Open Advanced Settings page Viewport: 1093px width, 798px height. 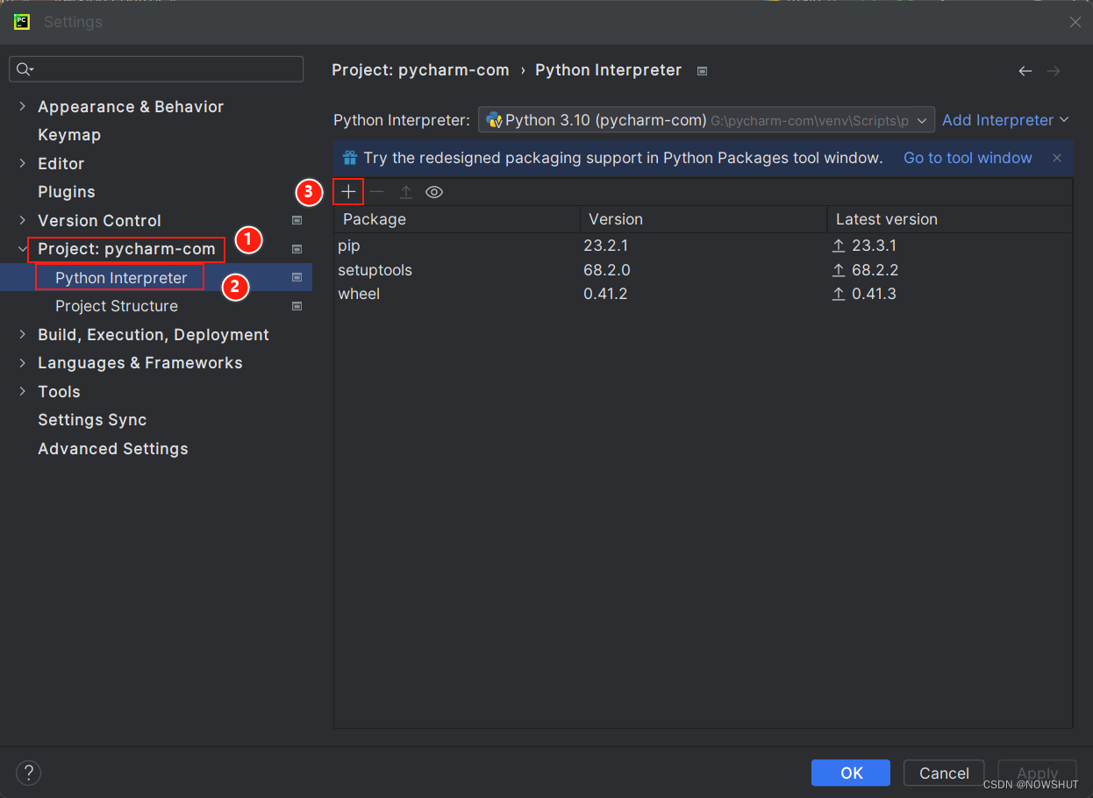[113, 449]
